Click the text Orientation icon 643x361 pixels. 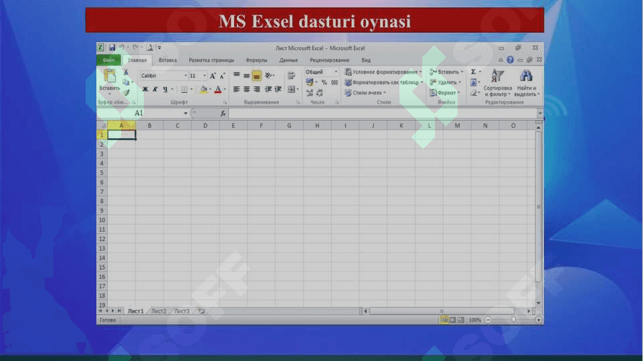268,76
